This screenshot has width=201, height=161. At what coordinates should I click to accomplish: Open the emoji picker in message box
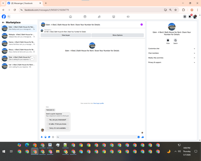click(139, 137)
